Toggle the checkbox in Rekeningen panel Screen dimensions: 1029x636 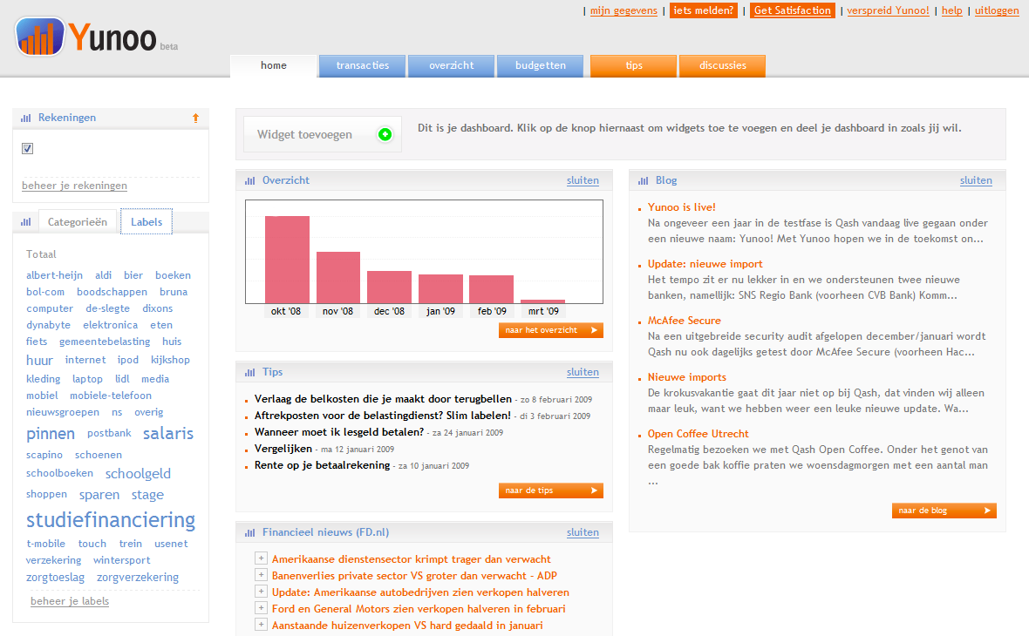pyautogui.click(x=28, y=149)
